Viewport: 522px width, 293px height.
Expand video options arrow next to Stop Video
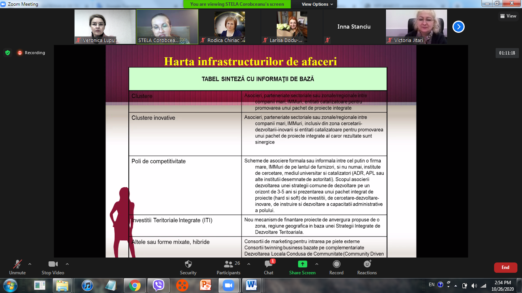tap(67, 264)
